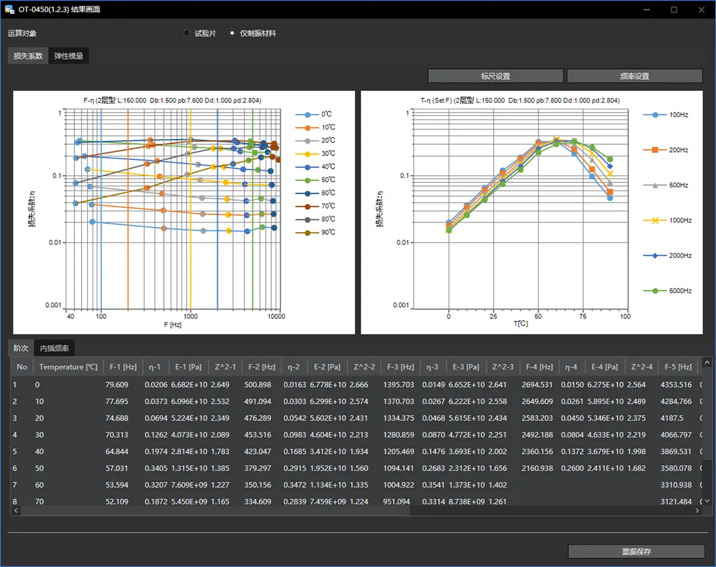Close the OT-0450 结果画面 window
This screenshot has height=567, width=716.
701,10
